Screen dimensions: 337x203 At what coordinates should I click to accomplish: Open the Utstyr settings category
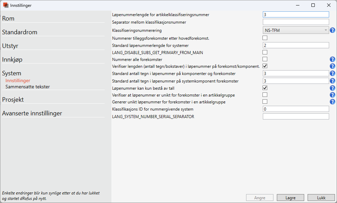click(x=10, y=46)
